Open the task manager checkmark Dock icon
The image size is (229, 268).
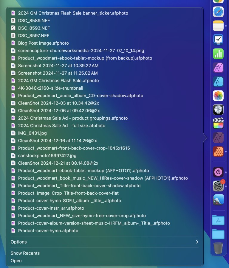point(218,40)
